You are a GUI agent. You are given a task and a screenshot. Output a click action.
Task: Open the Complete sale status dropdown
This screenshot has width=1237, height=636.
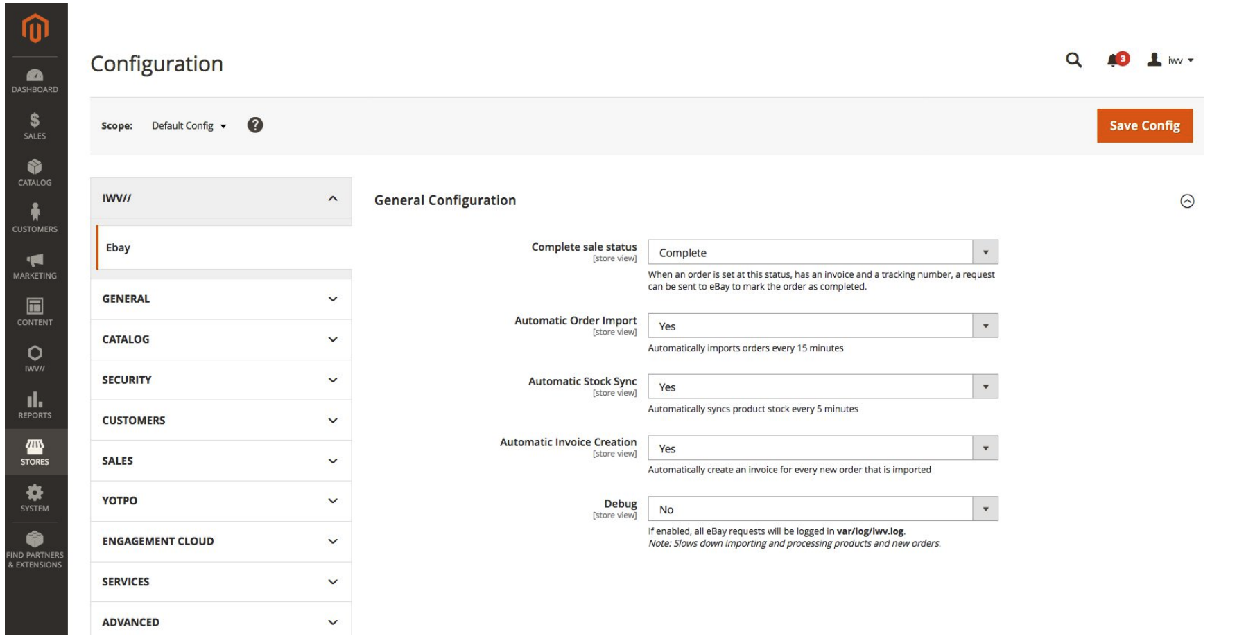click(x=822, y=252)
